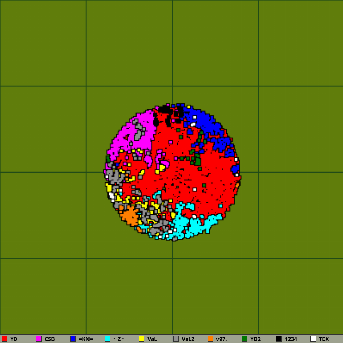Click the black 1234 legend swatch
343x343 pixels.
tap(279, 339)
